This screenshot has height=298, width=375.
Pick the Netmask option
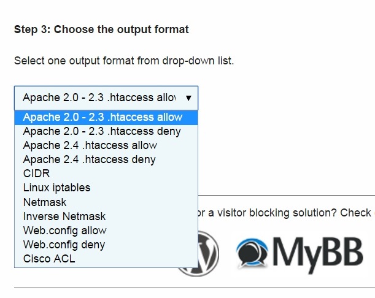click(x=44, y=202)
